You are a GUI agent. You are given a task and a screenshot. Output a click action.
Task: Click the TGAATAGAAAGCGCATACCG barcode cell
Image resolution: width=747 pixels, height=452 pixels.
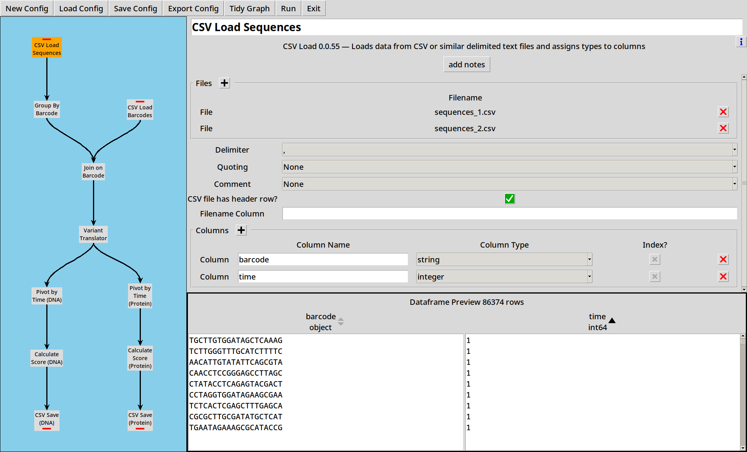point(236,427)
